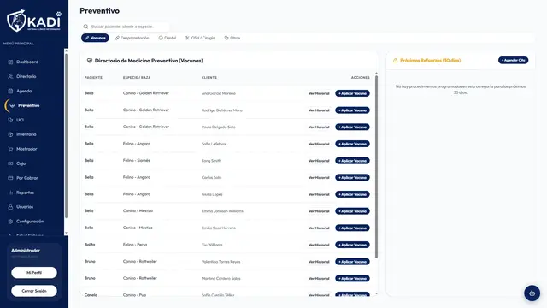View historial for Fong Smith's Bella

click(x=319, y=161)
